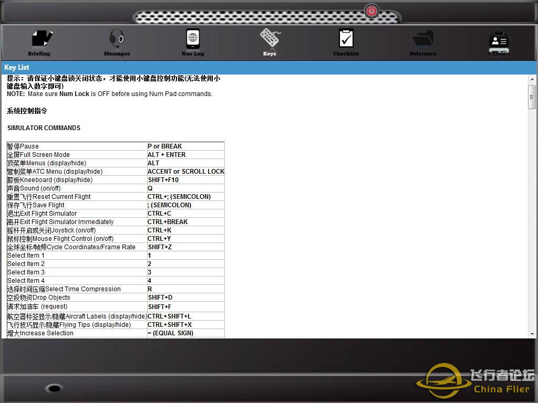This screenshot has height=403, width=538.
Task: Select the Select Item 2 row
Action: [x=116, y=264]
